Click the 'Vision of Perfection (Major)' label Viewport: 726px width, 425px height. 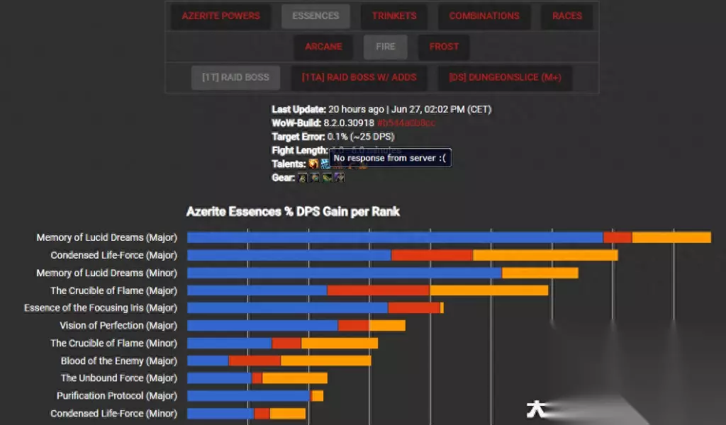pyautogui.click(x=118, y=325)
